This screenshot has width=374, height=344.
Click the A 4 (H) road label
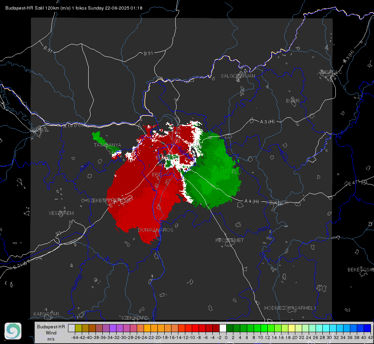[x=252, y=201]
